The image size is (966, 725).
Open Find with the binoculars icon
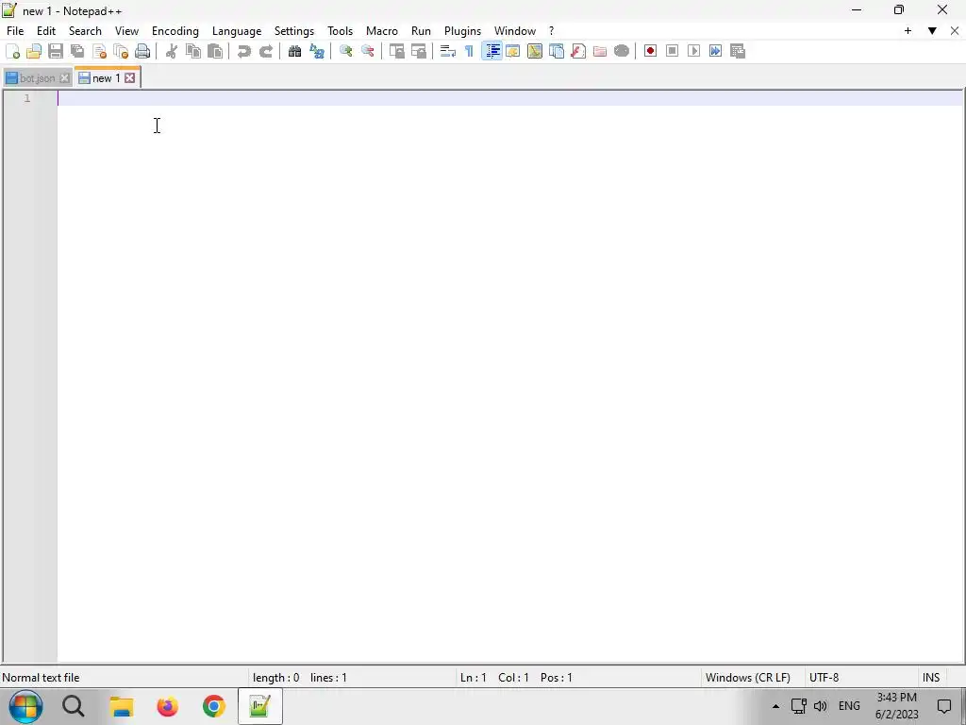click(x=294, y=51)
